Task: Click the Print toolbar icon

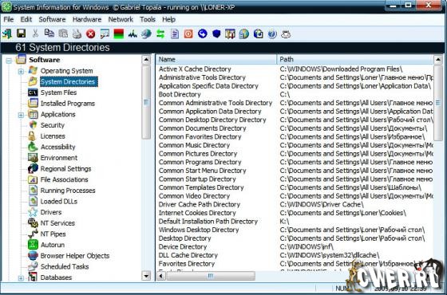Action: tap(77, 33)
